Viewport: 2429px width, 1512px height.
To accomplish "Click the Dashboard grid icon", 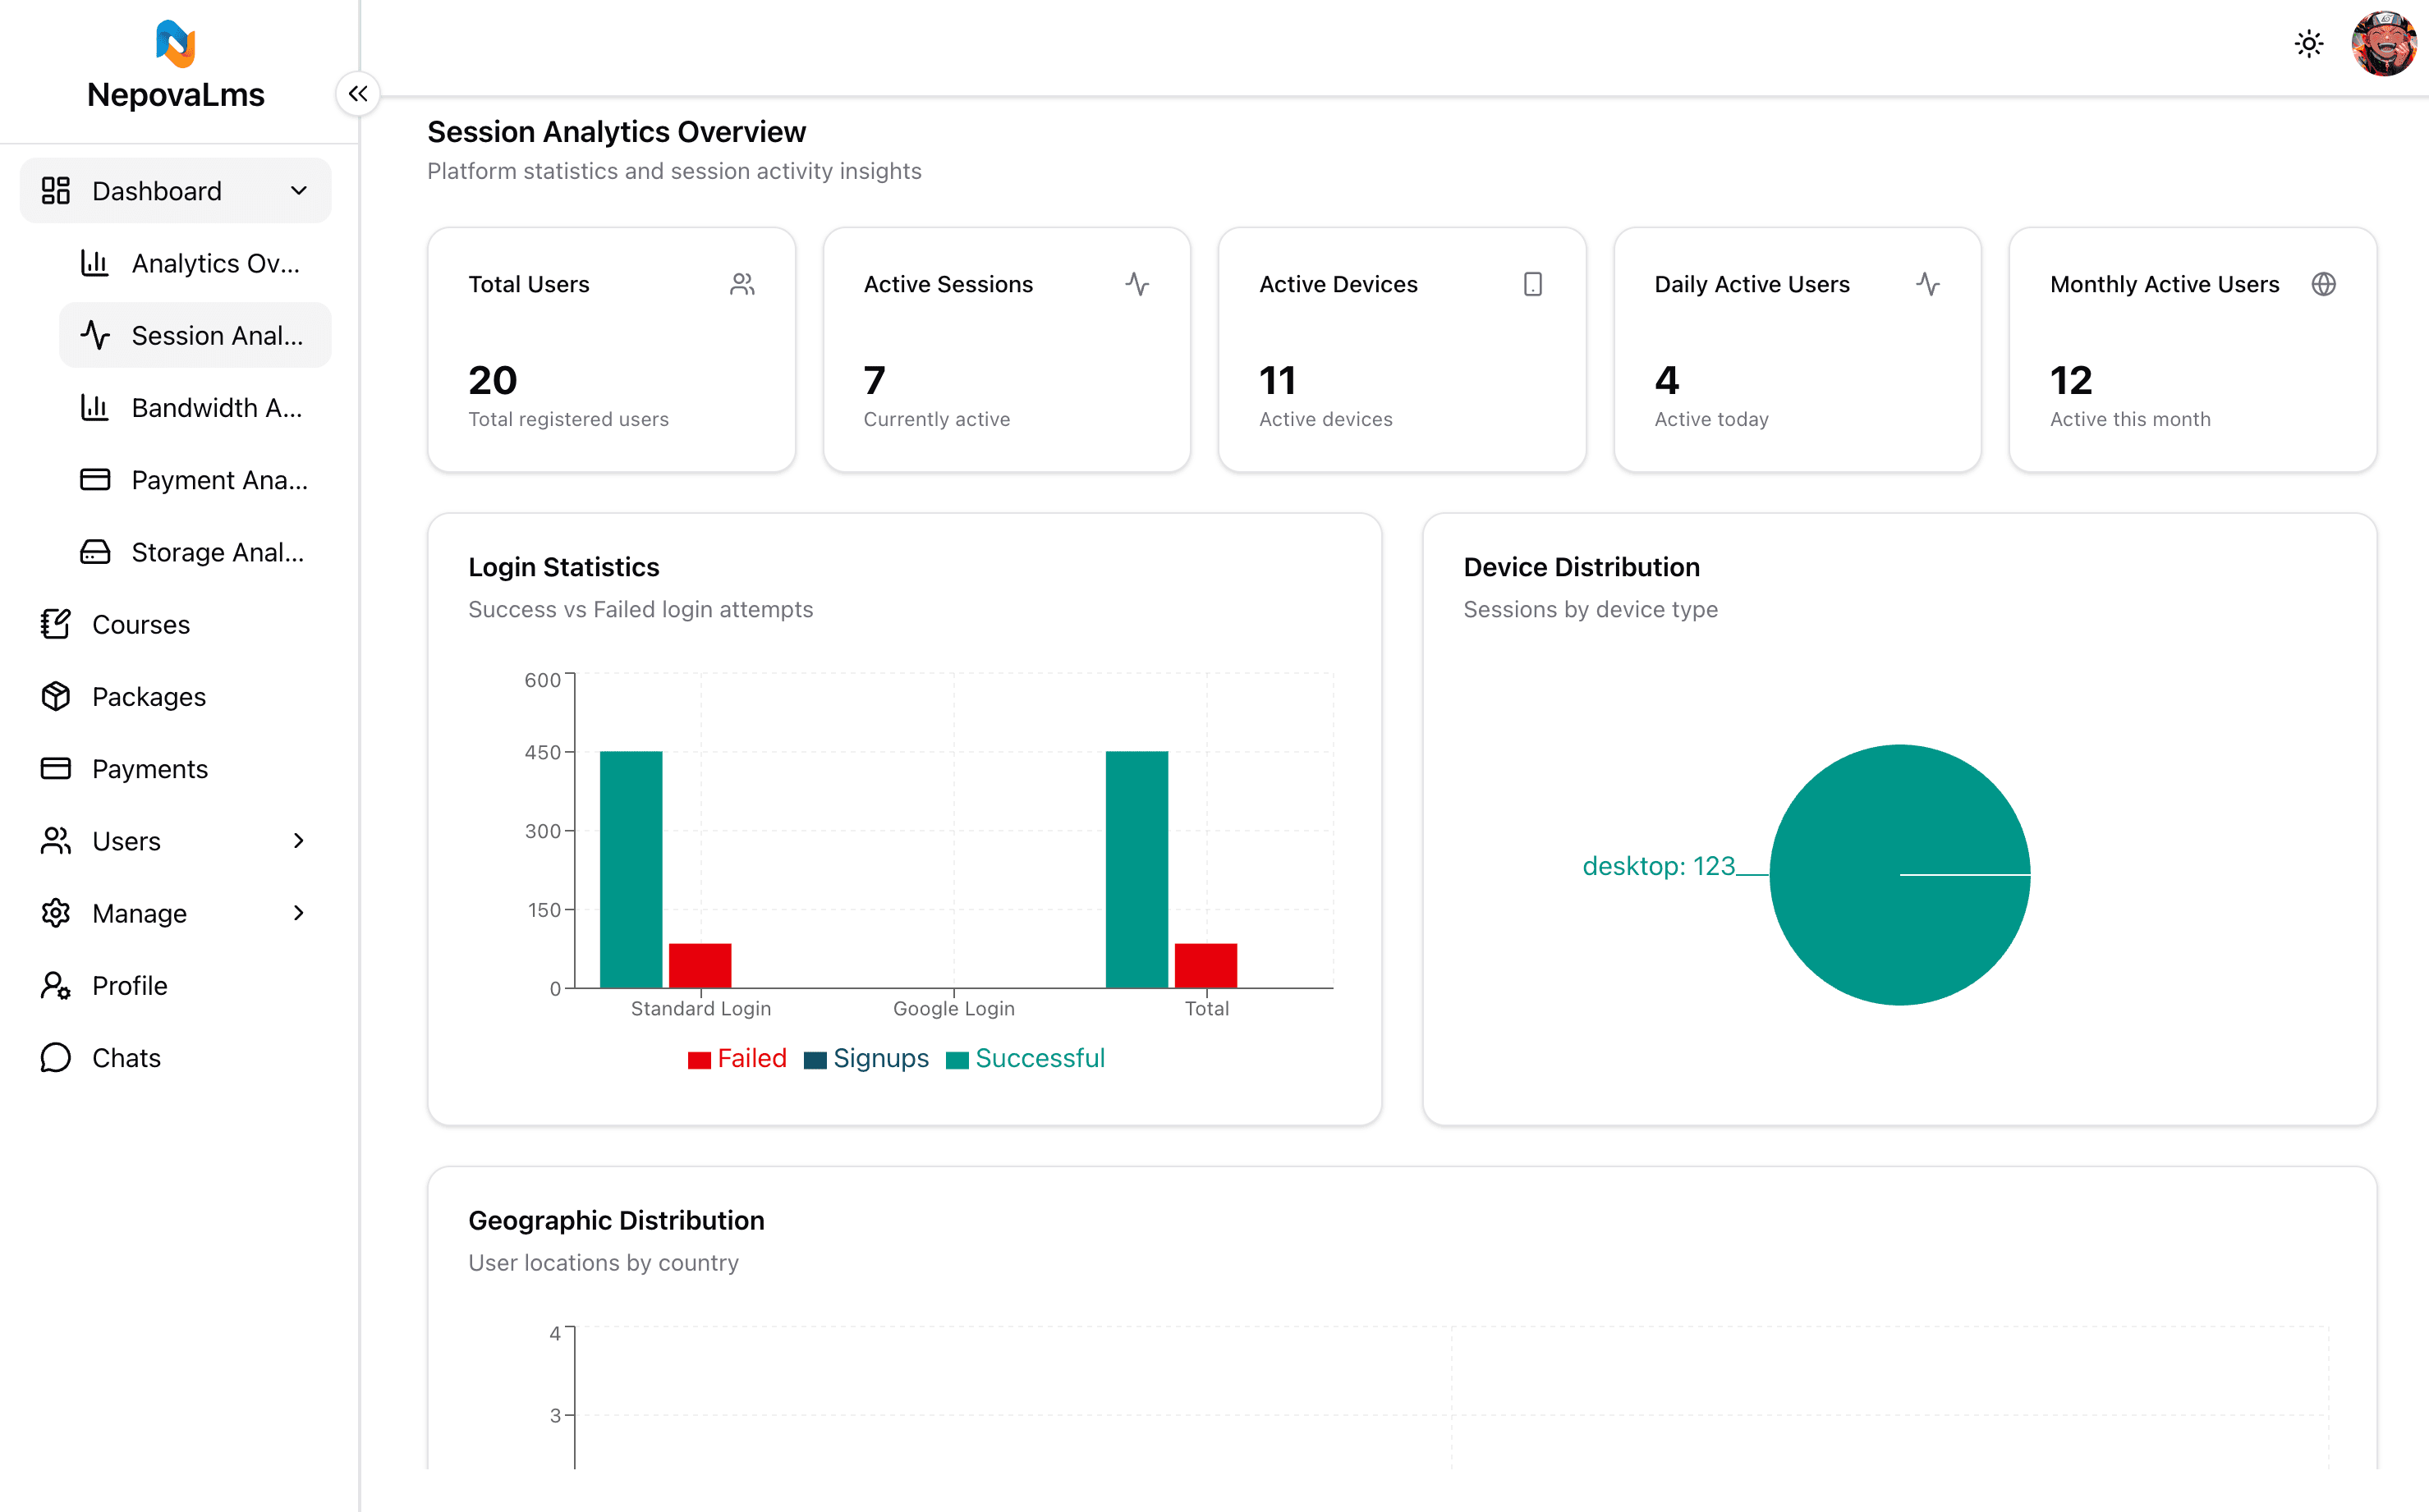I will pos(56,191).
